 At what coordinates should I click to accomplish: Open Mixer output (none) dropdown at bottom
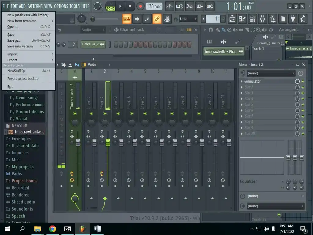tap(275, 206)
